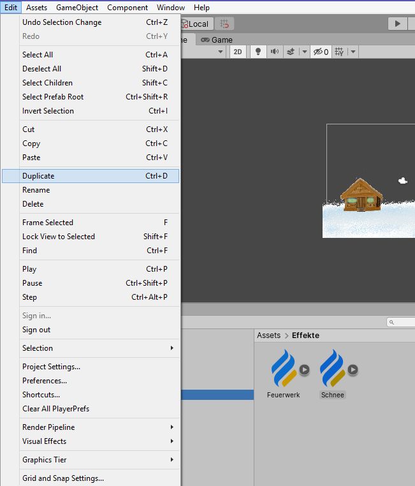Image resolution: width=415 pixels, height=486 pixels.
Task: Click the grid visibility icon in scene toolbar
Action: (x=339, y=52)
